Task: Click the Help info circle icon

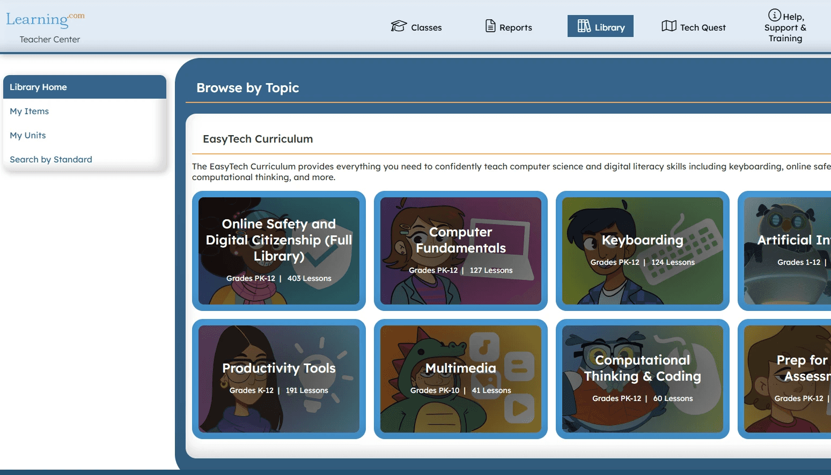Action: [775, 15]
